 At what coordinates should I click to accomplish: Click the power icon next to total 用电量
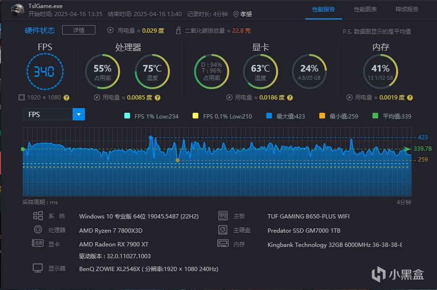click(x=111, y=30)
